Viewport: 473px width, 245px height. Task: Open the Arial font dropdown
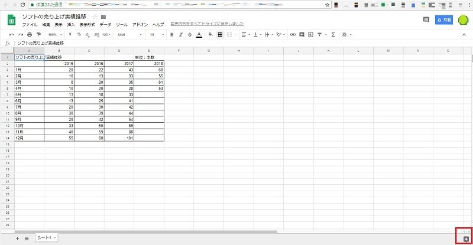[127, 35]
